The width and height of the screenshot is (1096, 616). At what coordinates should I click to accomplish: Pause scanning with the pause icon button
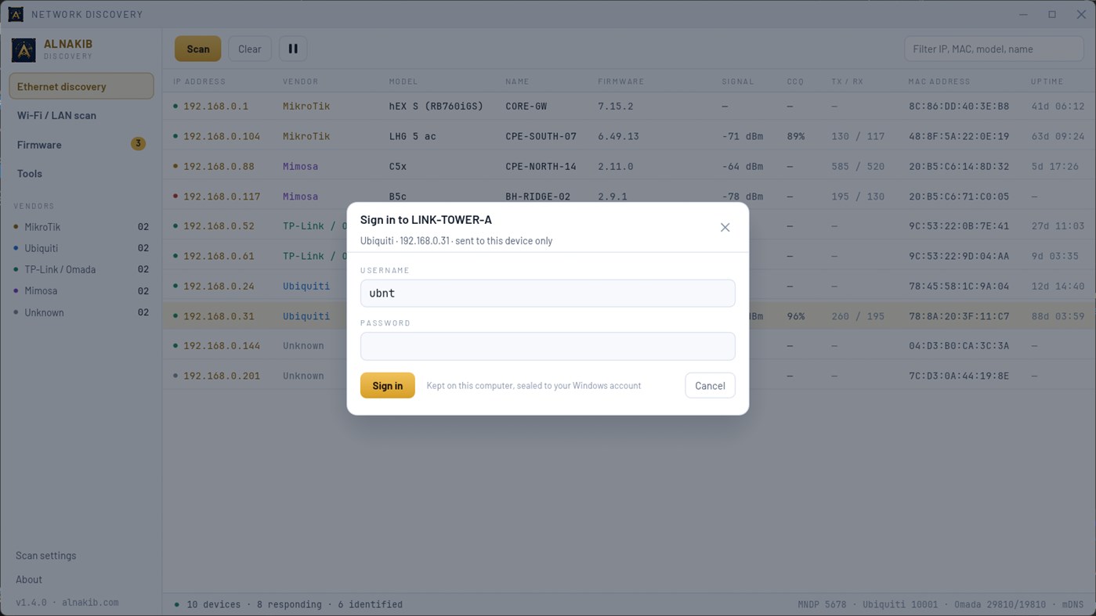(x=293, y=49)
